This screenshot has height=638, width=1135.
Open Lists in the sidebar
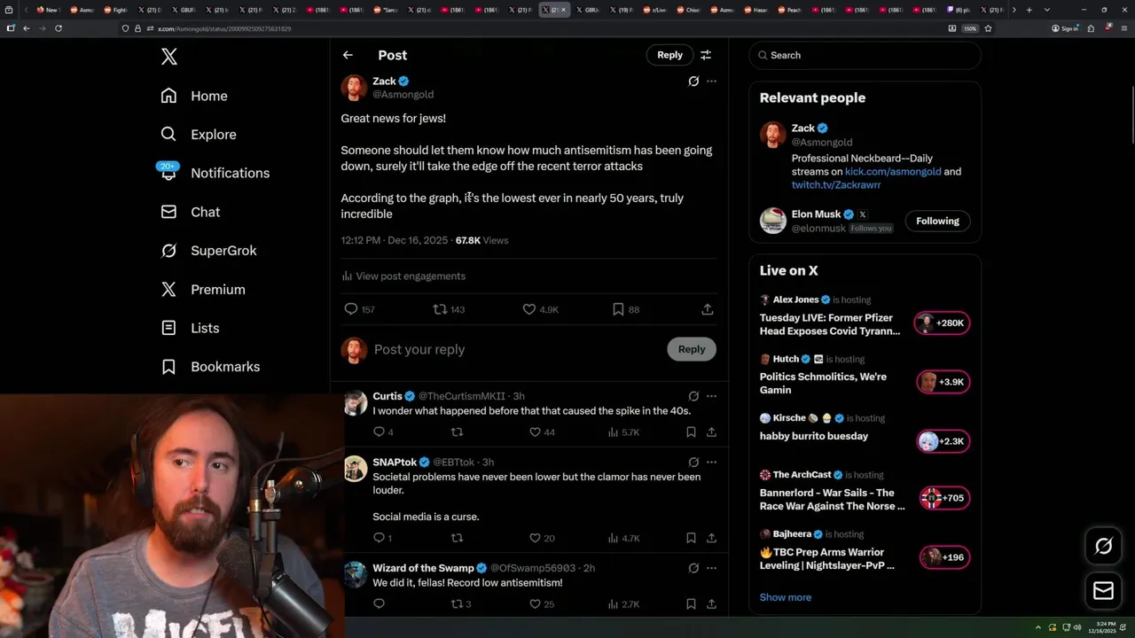[x=190, y=328]
